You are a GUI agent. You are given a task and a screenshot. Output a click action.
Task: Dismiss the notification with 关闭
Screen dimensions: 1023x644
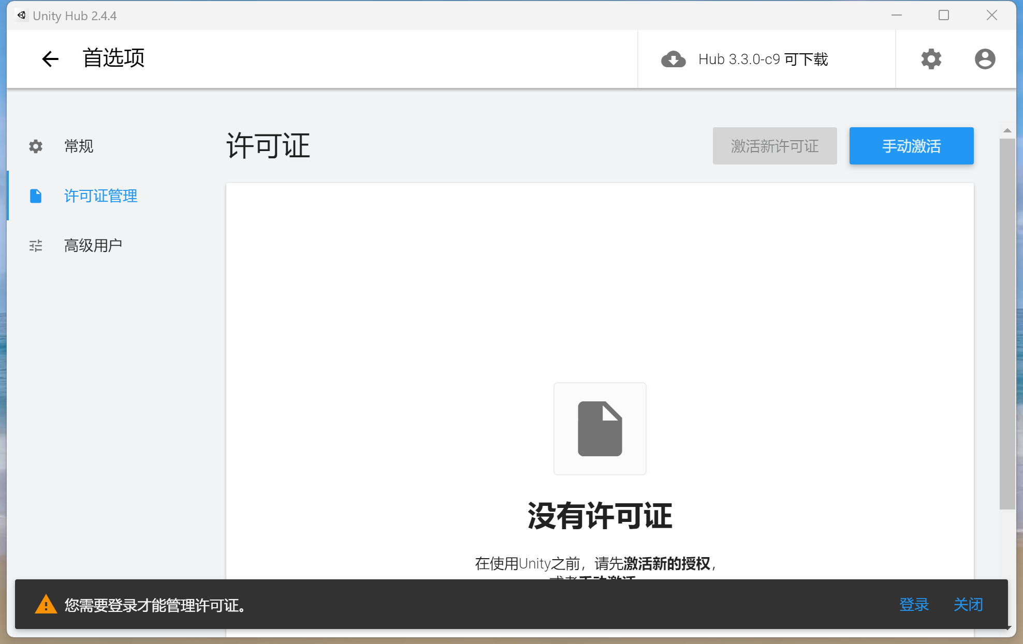(968, 604)
